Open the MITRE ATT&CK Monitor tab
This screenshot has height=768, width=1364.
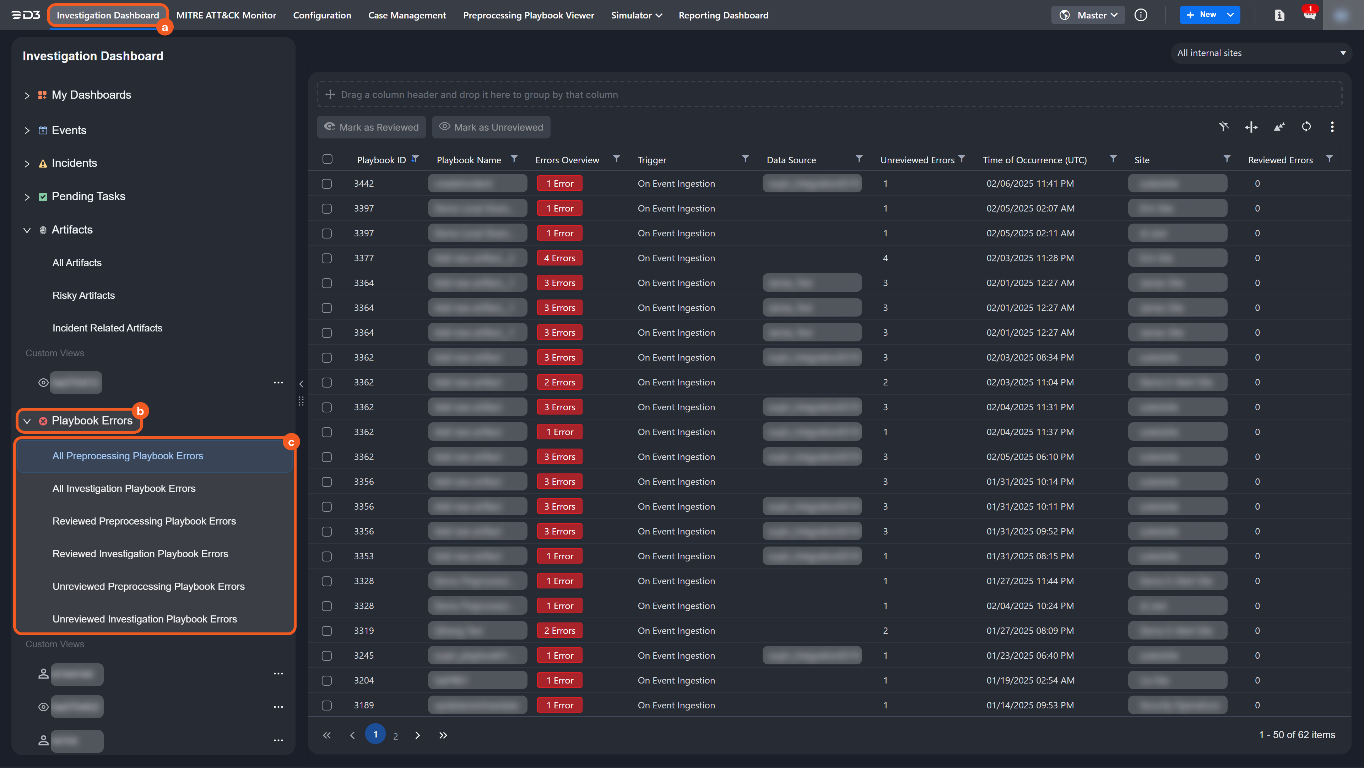[226, 15]
